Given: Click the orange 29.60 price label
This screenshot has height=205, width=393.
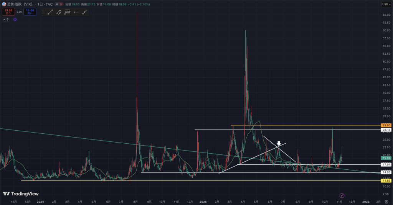Looking at the screenshot, I should 386,125.
